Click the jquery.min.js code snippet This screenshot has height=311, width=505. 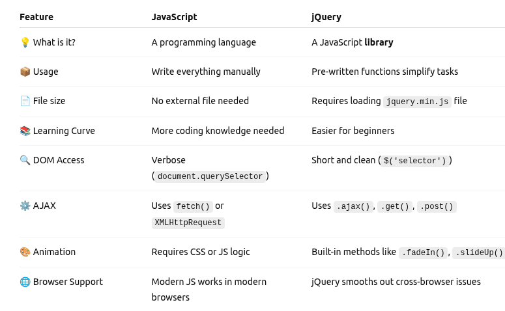coord(417,101)
